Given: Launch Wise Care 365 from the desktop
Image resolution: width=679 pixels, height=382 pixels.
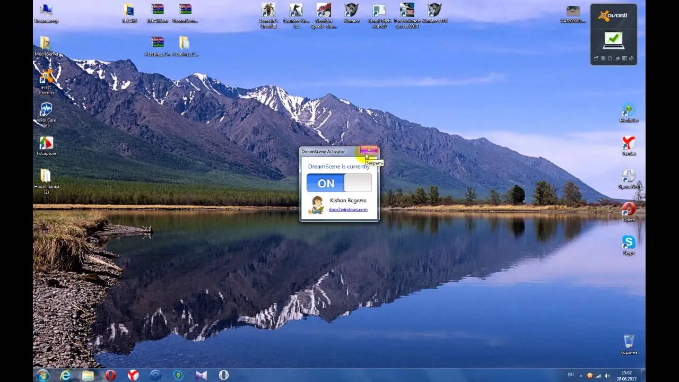Looking at the screenshot, I should (x=46, y=115).
